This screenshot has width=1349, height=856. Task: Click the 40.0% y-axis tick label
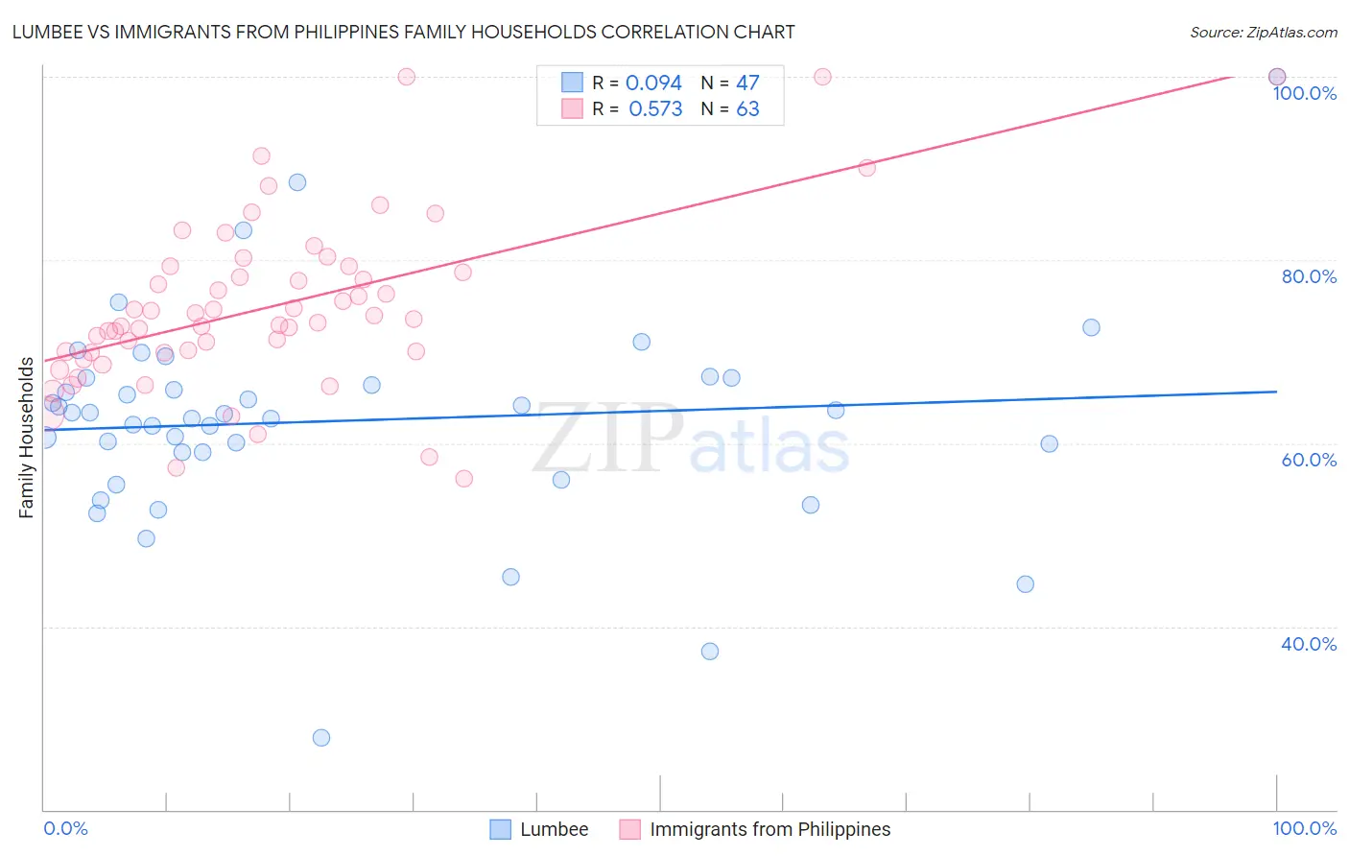point(1309,644)
